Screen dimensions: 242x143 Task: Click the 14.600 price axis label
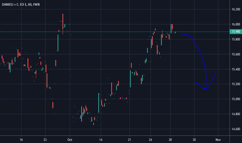[x=236, y=129]
